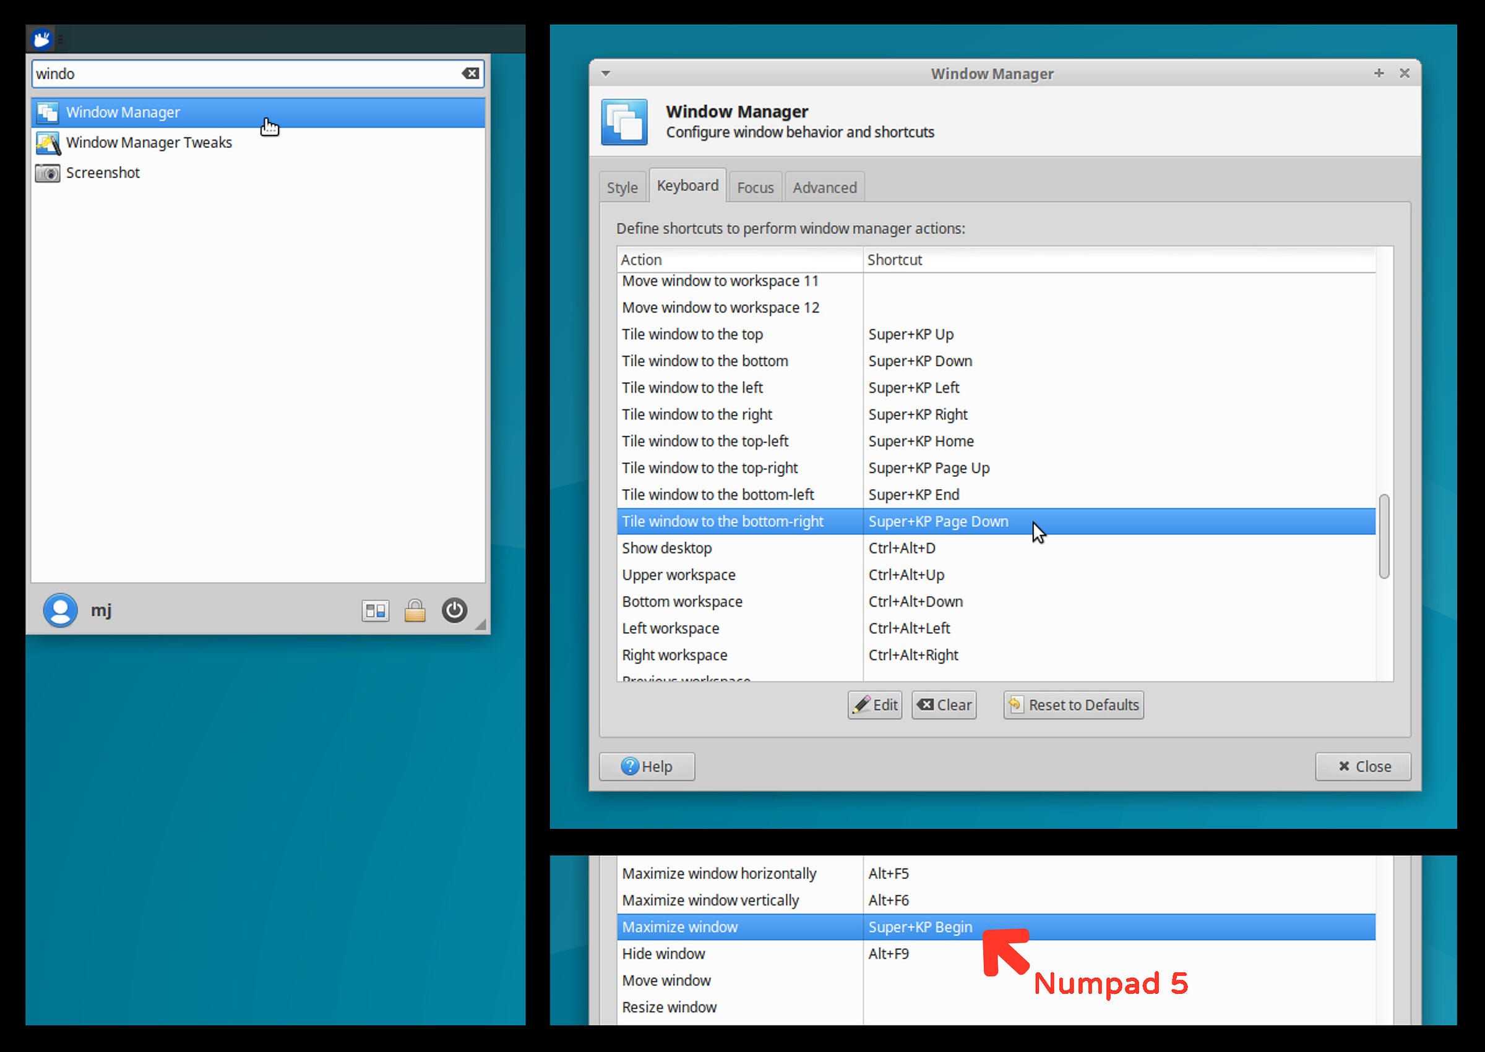Click the shortcut list vertical scrollbar
This screenshot has height=1052, width=1485.
pos(1384,536)
